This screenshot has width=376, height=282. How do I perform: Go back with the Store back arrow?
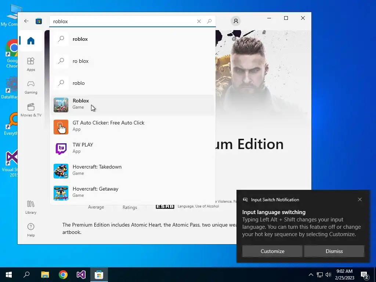[26, 21]
